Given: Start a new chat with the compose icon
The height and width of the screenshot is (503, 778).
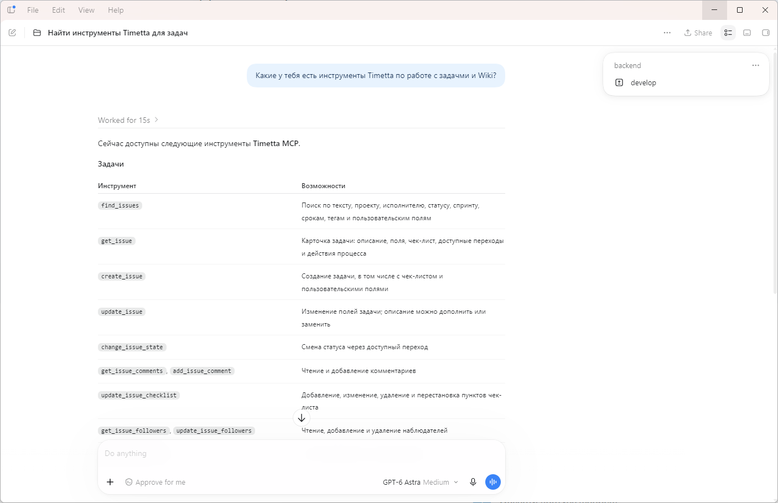Looking at the screenshot, I should click(12, 33).
